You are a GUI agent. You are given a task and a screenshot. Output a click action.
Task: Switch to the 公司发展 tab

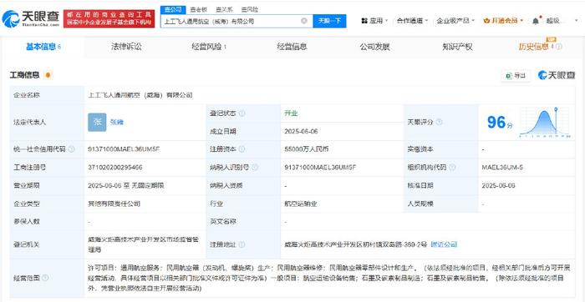[x=374, y=47]
